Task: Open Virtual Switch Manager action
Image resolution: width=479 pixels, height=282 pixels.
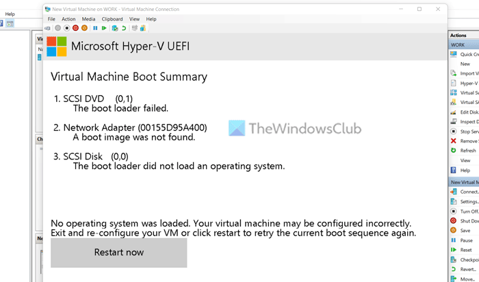Action: [x=465, y=92]
